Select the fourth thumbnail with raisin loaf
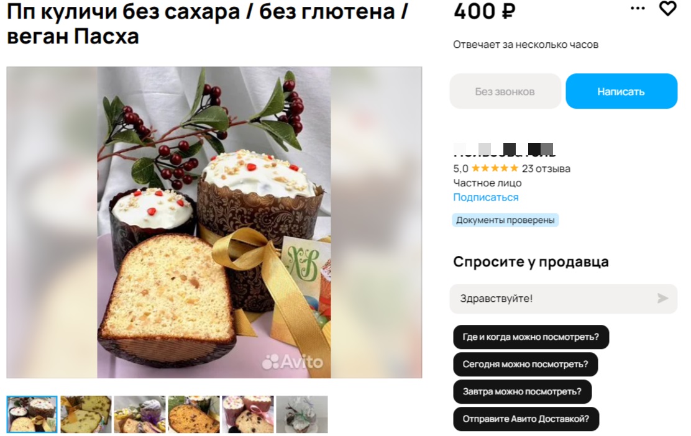 [x=194, y=414]
